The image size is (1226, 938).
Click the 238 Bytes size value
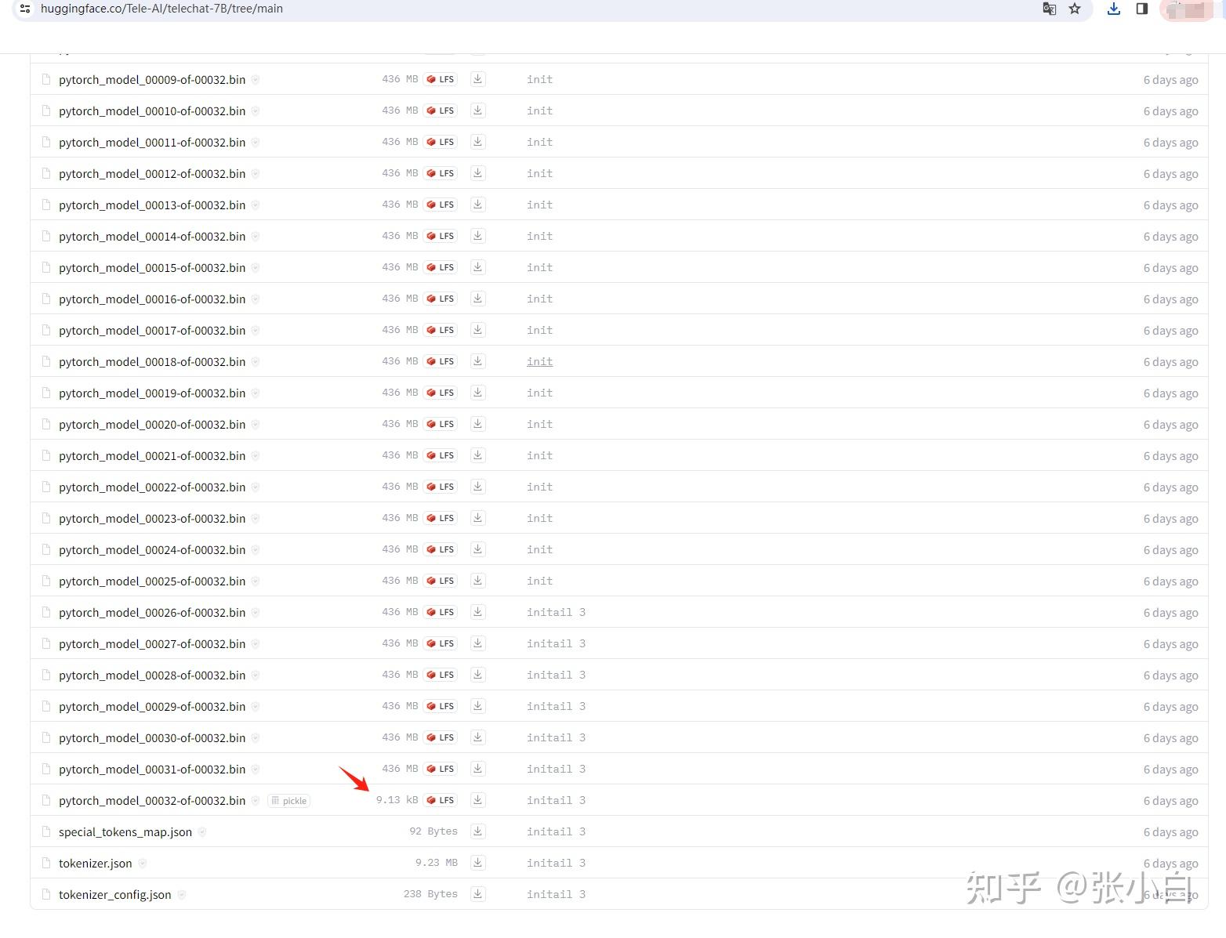pos(430,894)
